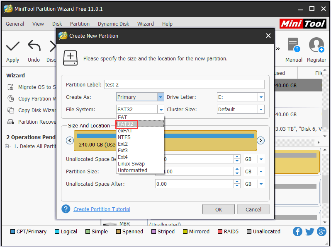Select Ext2 from the file system list
Viewport: 331px width, 247px height.
pos(140,144)
